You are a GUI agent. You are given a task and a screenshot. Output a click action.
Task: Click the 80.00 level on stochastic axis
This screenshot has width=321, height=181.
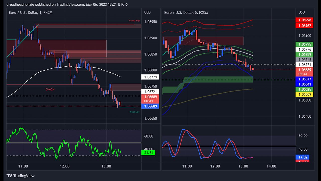pyautogui.click(x=303, y=136)
